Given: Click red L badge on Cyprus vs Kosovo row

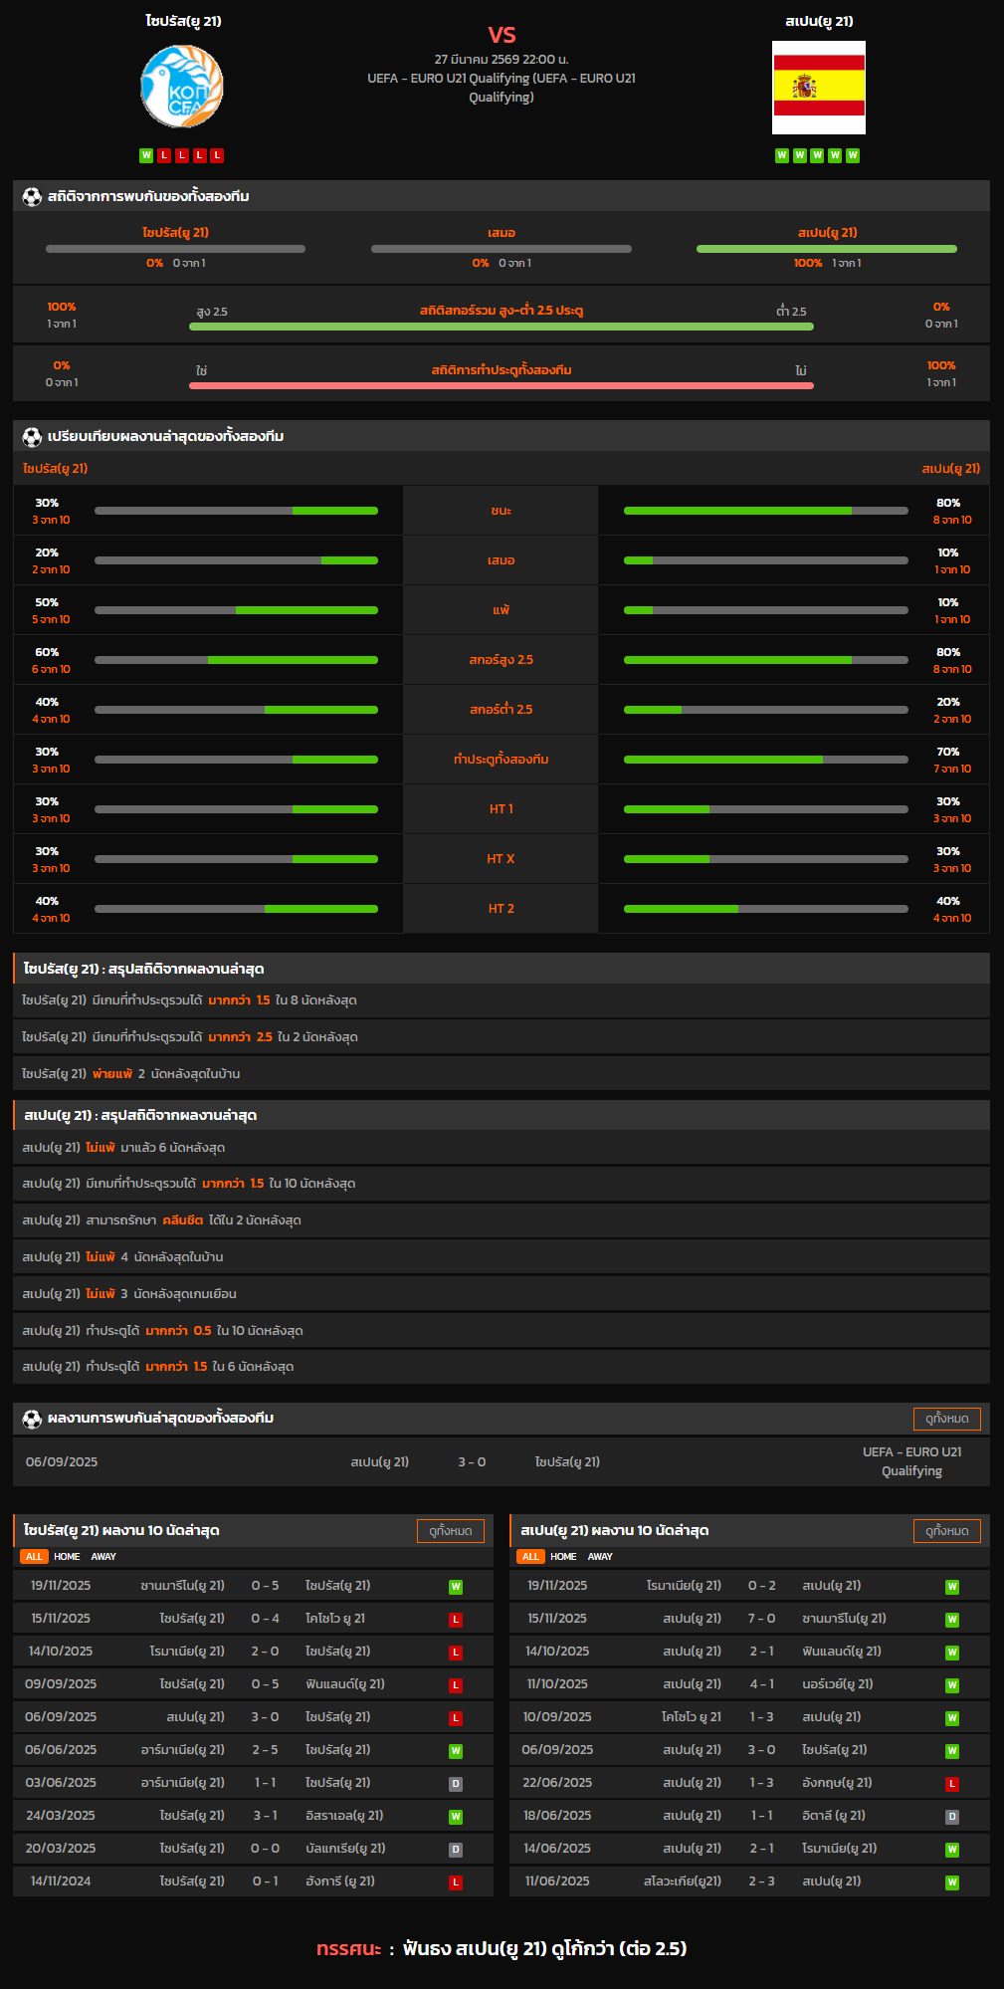Looking at the screenshot, I should pyautogui.click(x=456, y=1620).
